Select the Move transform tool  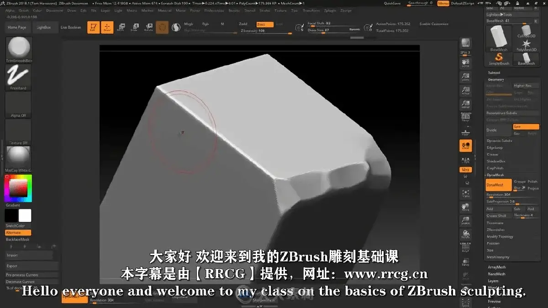122,27
